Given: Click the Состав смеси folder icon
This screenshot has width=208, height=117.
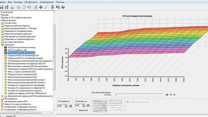Looking at the screenshot, I should coord(2,23).
